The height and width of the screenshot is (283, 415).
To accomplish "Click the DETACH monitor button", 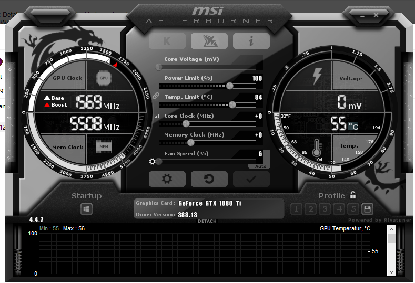I will pos(207,221).
